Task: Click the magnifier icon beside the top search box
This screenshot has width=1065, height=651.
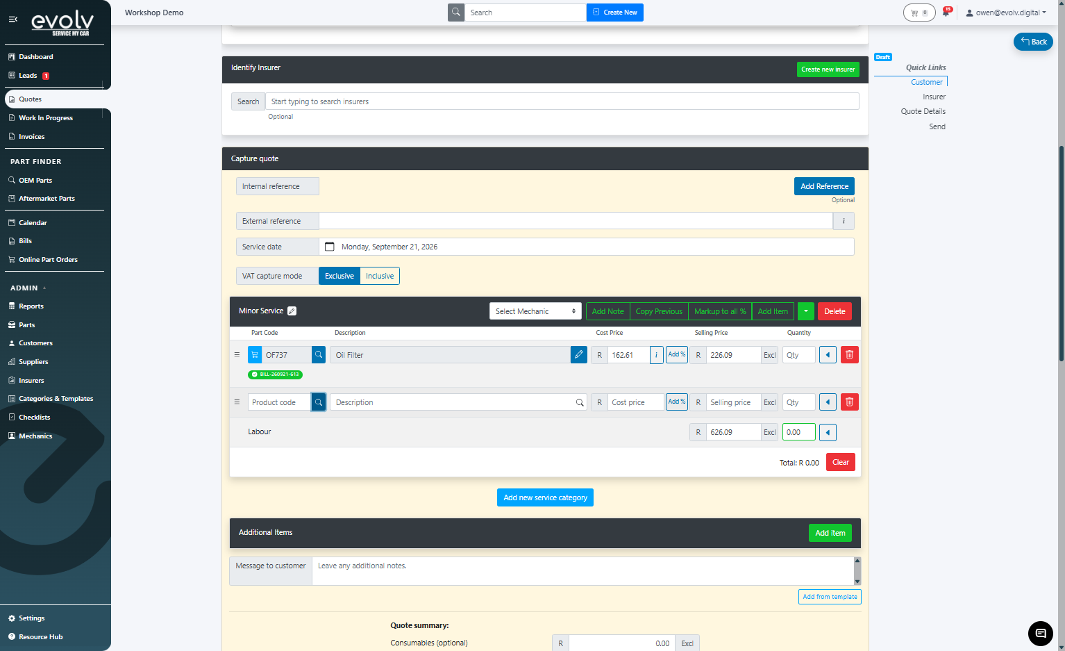Action: click(x=456, y=13)
